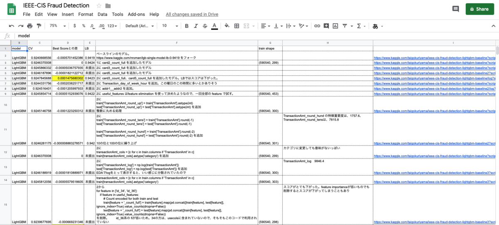The width and height of the screenshot is (499, 225).
Task: Select row 11 header
Action: pos(5,129)
